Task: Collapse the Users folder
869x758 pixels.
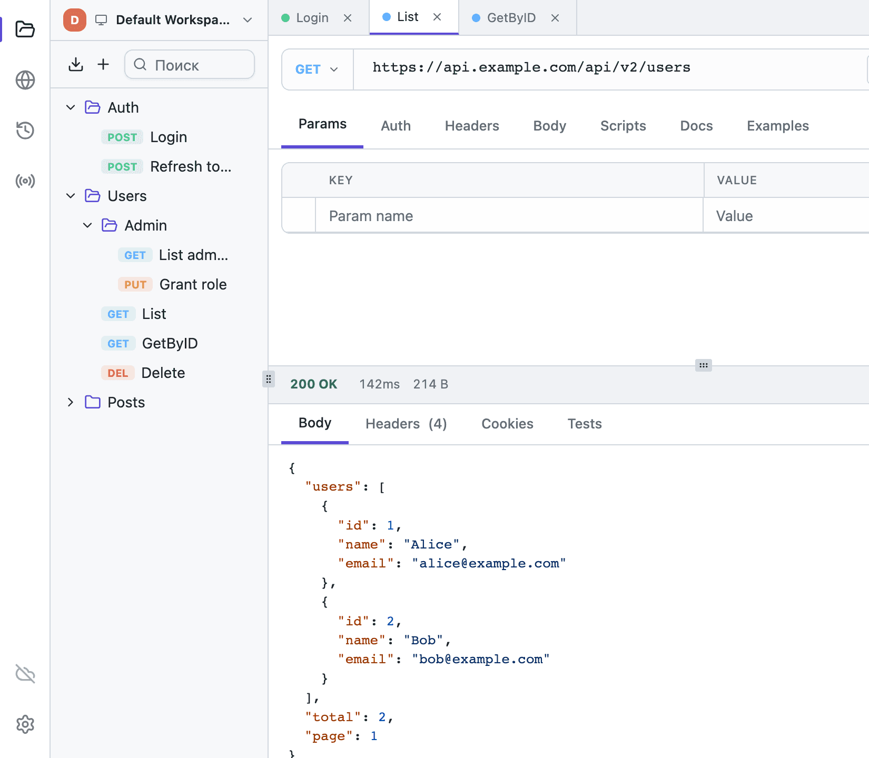Action: coord(71,196)
